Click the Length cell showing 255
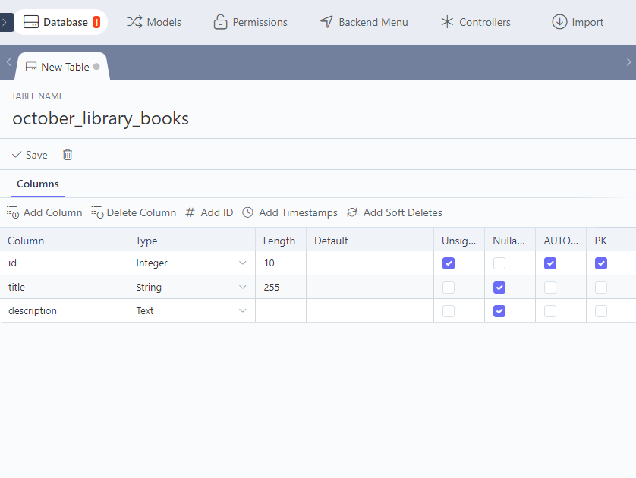The image size is (636, 478). (x=281, y=287)
